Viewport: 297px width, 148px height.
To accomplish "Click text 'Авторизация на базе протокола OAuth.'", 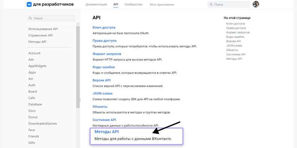I will point(121,34).
